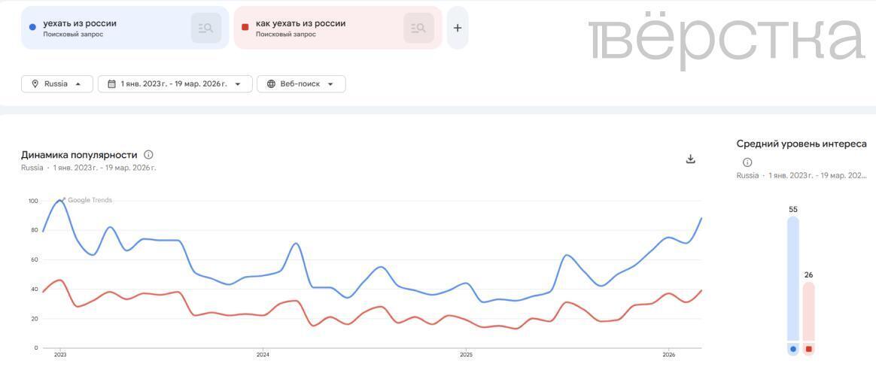Image resolution: width=876 pixels, height=373 pixels.
Task: Click the blue dot color marker in first chip
Action: click(x=32, y=28)
